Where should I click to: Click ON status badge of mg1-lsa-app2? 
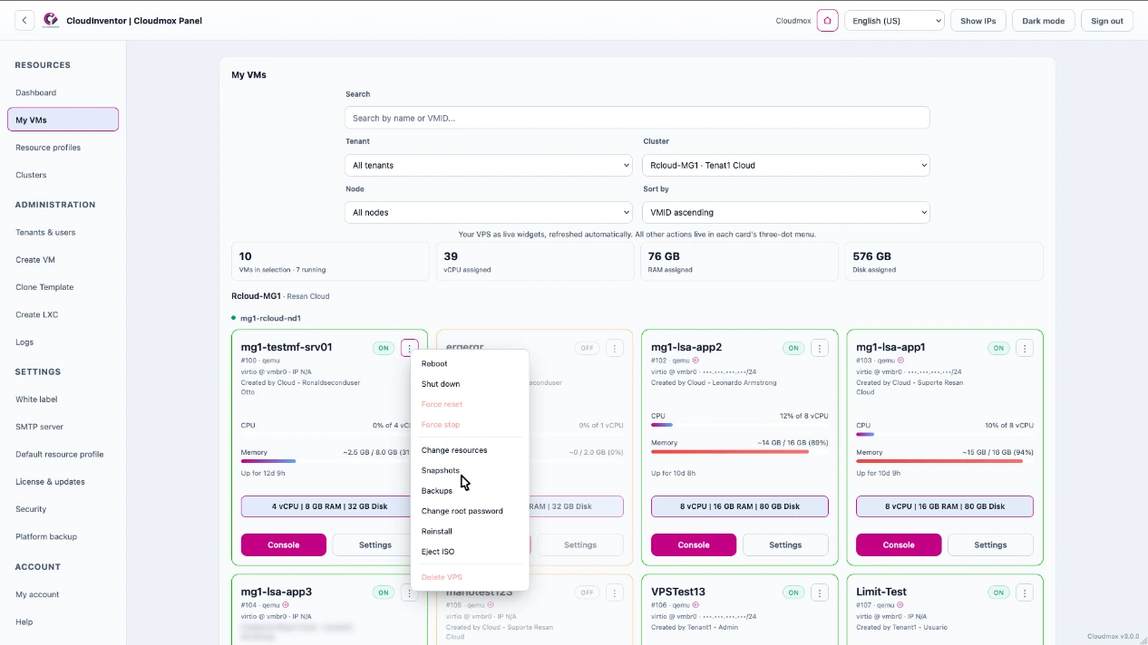(x=793, y=348)
